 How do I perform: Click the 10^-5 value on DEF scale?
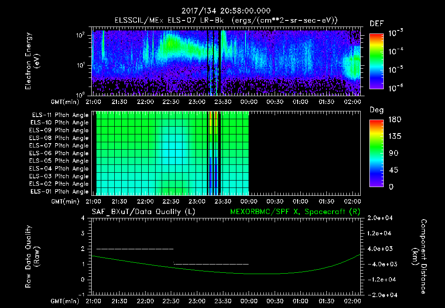tap(396, 70)
